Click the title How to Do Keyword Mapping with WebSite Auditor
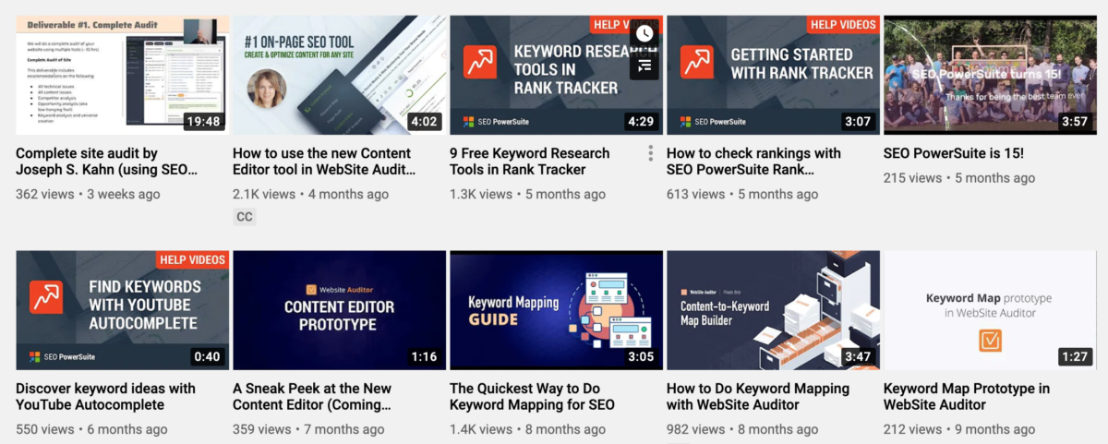The width and height of the screenshot is (1108, 444). click(x=758, y=396)
